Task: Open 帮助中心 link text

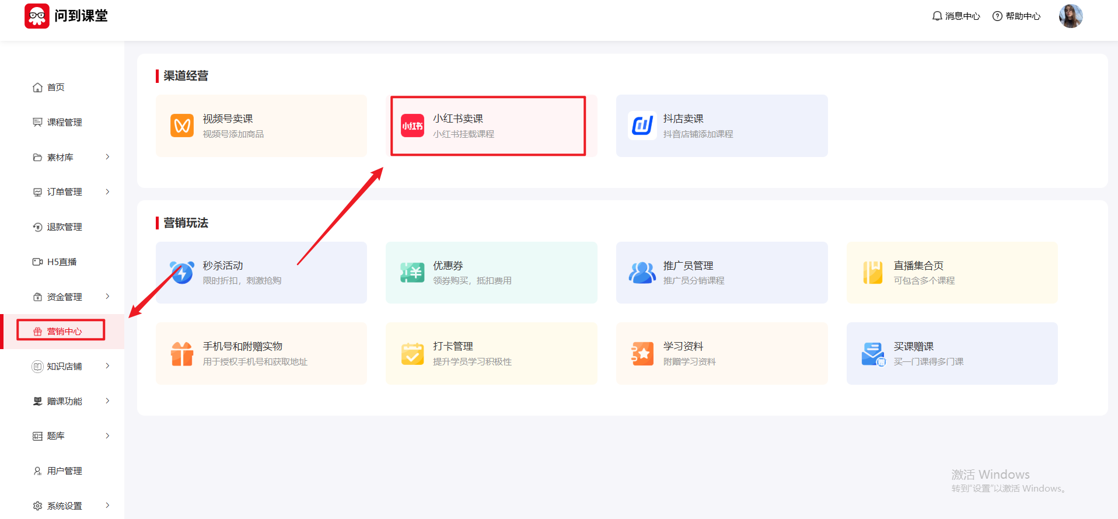Action: [1023, 16]
